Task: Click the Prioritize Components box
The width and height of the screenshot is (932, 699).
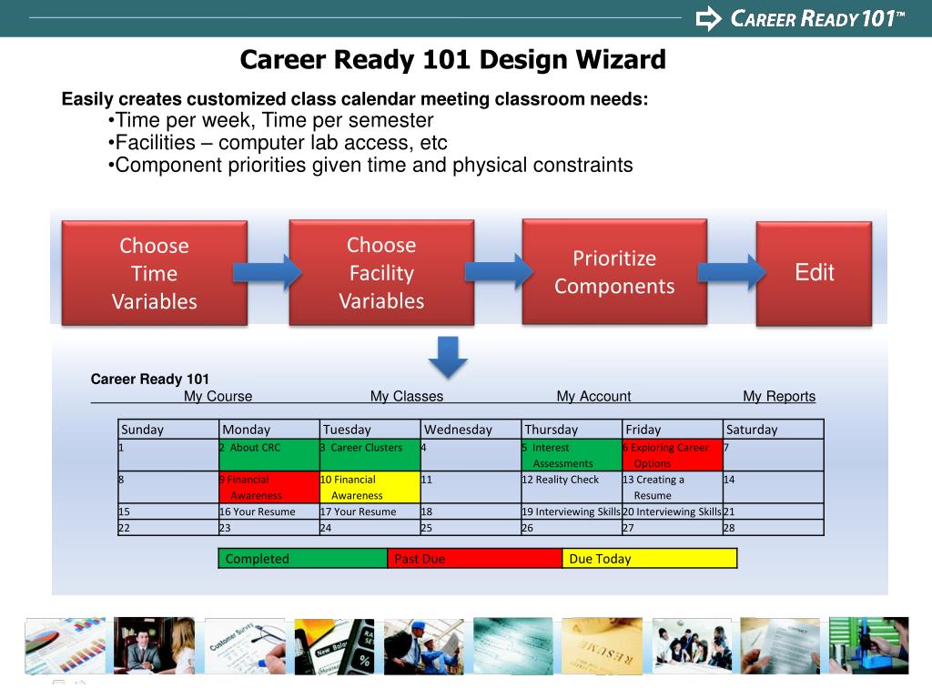Action: pos(614,271)
